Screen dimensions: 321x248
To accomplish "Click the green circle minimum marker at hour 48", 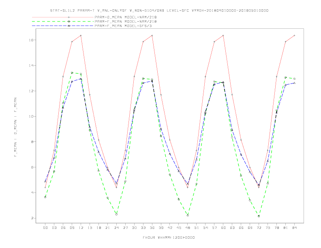I will pos(188,216).
